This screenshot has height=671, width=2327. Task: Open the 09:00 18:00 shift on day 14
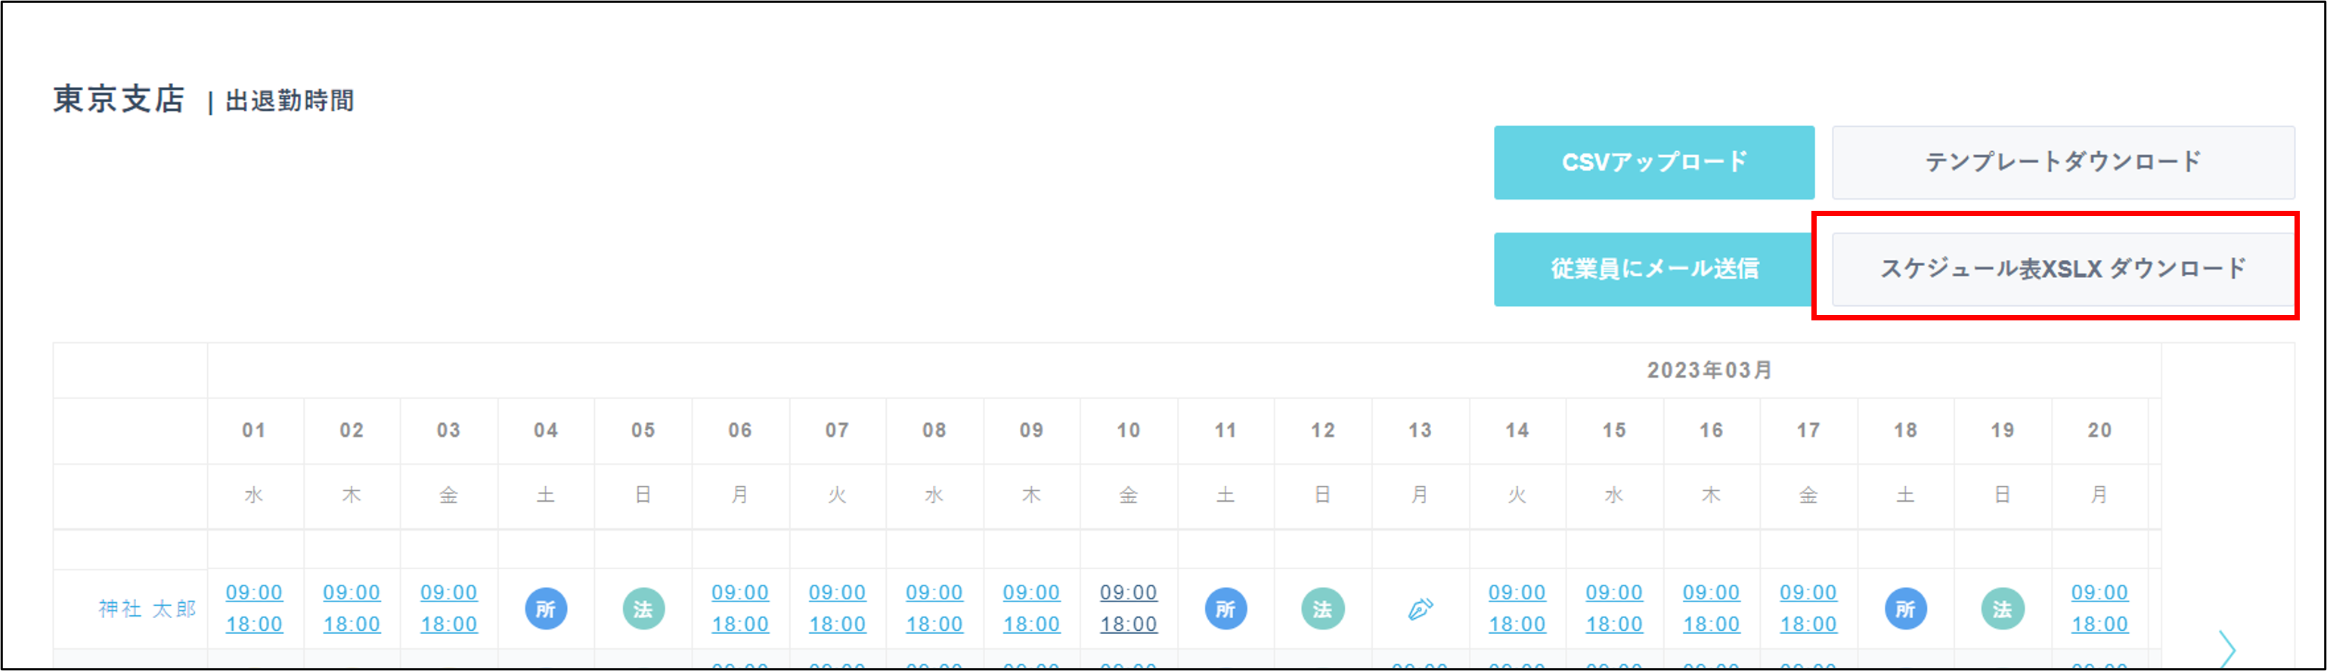tap(1517, 608)
